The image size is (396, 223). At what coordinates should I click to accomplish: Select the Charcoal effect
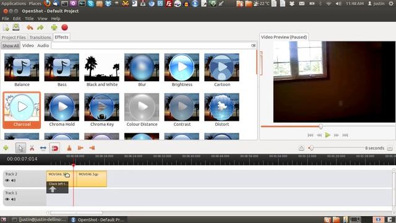pyautogui.click(x=22, y=110)
